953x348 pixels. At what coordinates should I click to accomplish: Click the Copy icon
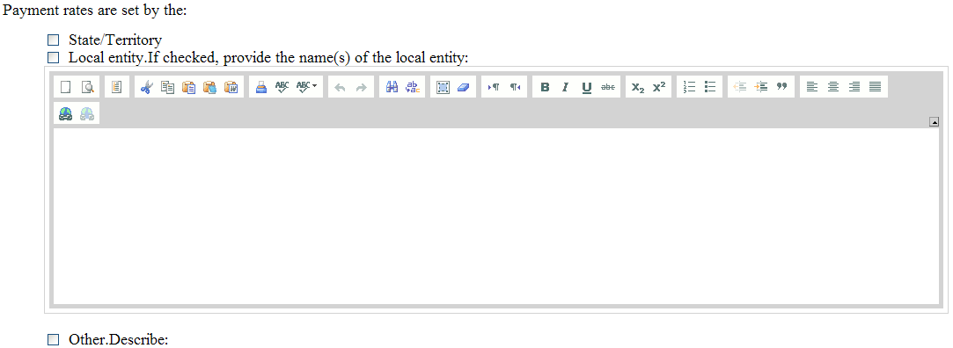(167, 87)
